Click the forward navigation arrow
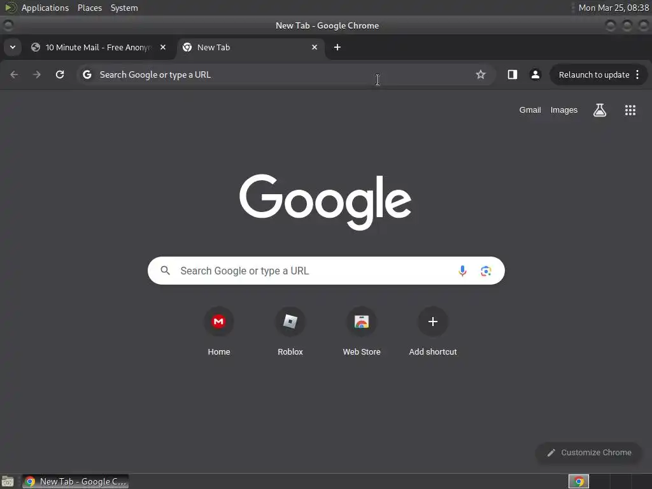The image size is (652, 489). (x=37, y=74)
